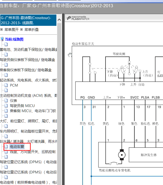
Task: Open 主动控制发动机支座 (ACM) 系统 entry
Action: 28,95
